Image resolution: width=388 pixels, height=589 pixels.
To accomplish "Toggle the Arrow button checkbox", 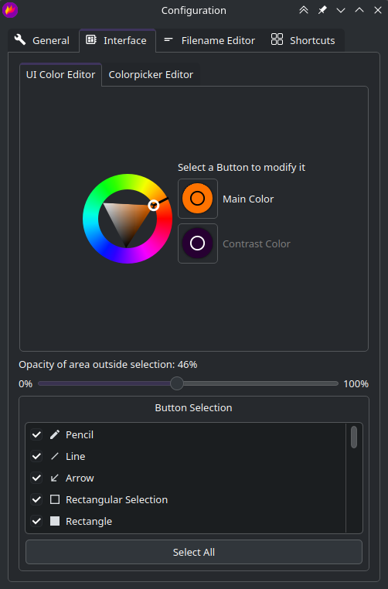I will click(x=36, y=478).
